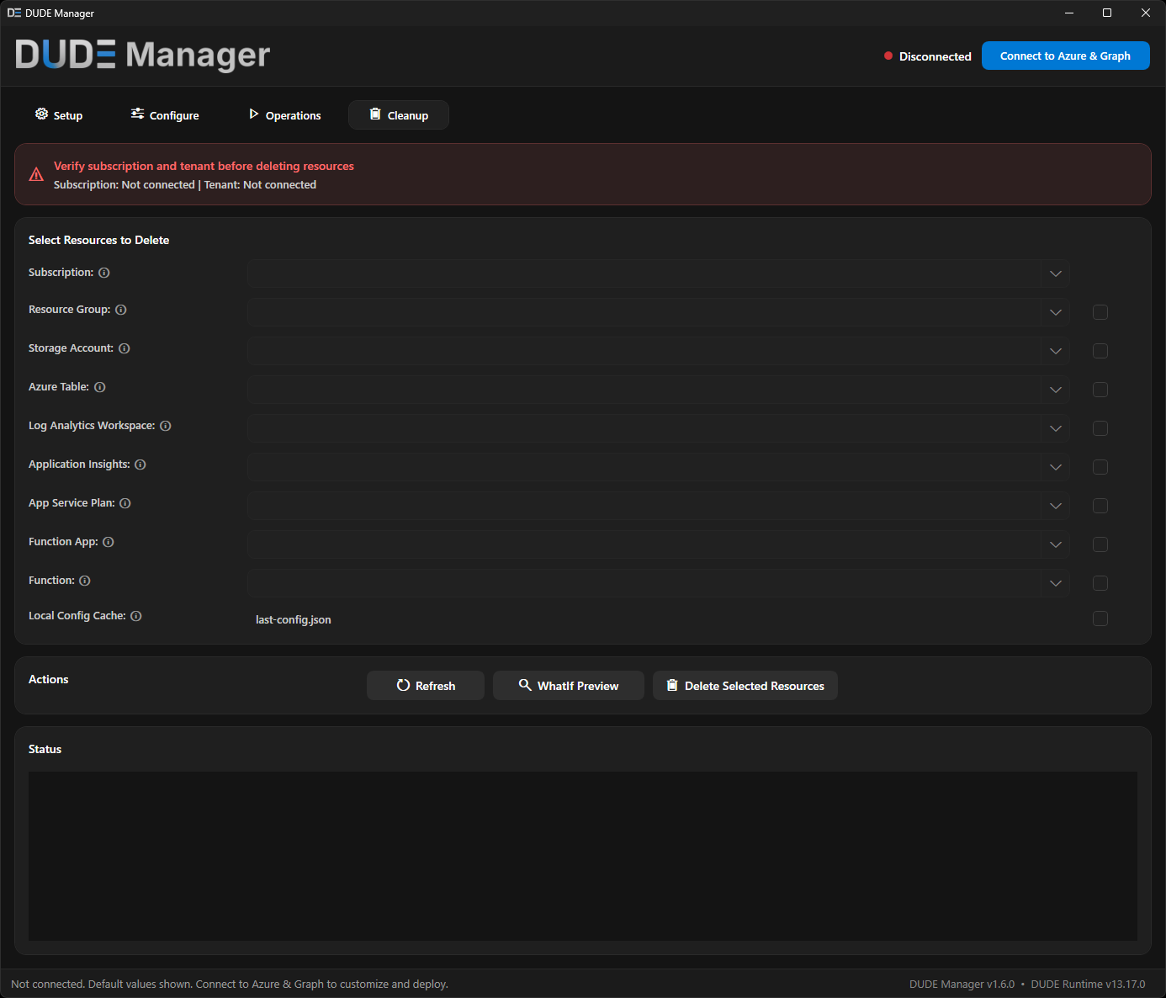
Task: Click Delete Selected Resources
Action: coord(745,685)
